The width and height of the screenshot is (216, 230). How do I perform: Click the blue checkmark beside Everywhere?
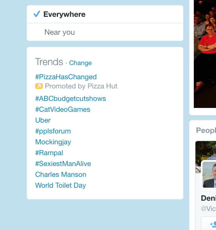click(37, 14)
